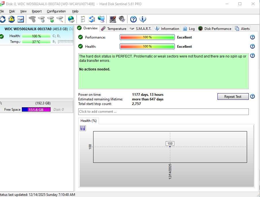The width and height of the screenshot is (260, 197).
Task: Switch to the Log tab
Action: [x=189, y=29]
